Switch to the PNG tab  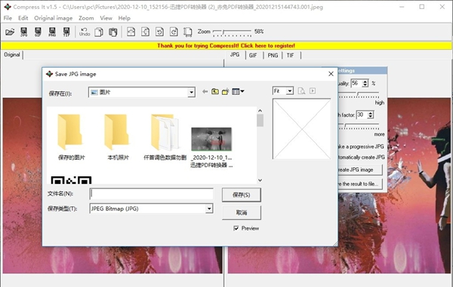[x=273, y=55]
